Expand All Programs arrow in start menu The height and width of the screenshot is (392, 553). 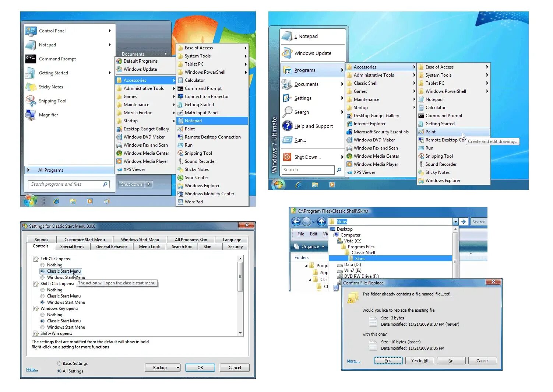(x=28, y=170)
